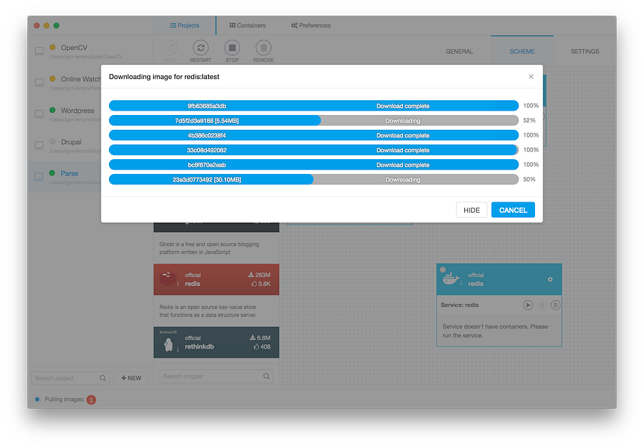Screen dimensions: 644x448
Task: Click the redis service docker whale icon
Action: coord(451,279)
